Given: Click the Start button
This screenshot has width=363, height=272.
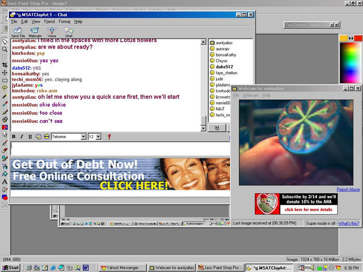Looking at the screenshot, I should coord(10,267).
